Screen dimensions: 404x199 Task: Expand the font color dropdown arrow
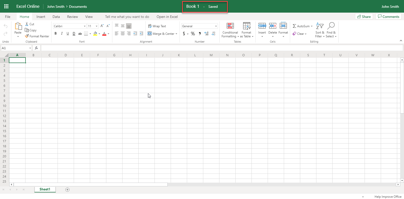tap(109, 34)
